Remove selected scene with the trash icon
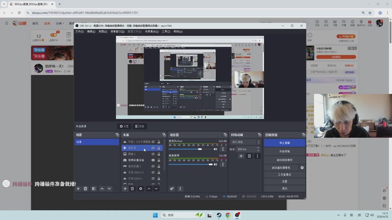The image size is (392, 220). click(85, 189)
